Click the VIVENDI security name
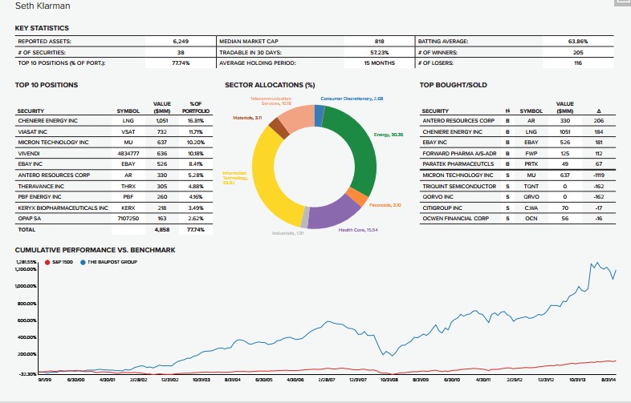The width and height of the screenshot is (631, 403). click(29, 154)
